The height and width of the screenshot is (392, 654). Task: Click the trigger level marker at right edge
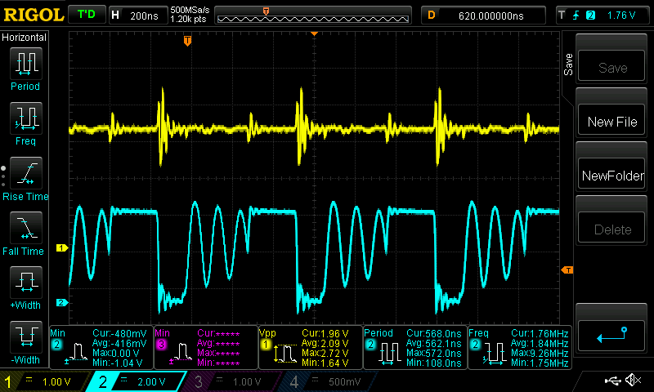point(567,270)
